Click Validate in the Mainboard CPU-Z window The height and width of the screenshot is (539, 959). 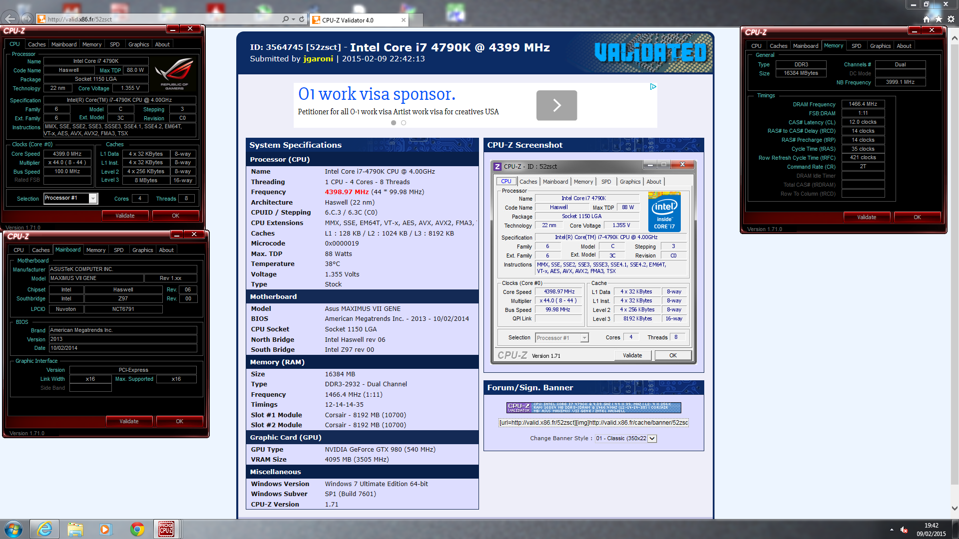click(x=129, y=421)
